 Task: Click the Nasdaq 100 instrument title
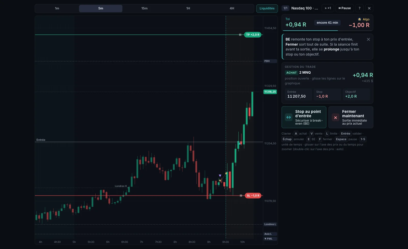pos(305,8)
